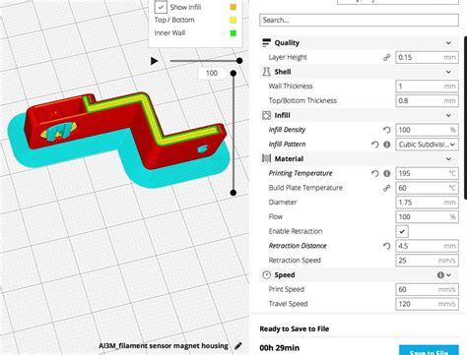This screenshot has height=355, width=467.
Task: Click the horizontal path slider handle
Action: point(239,61)
